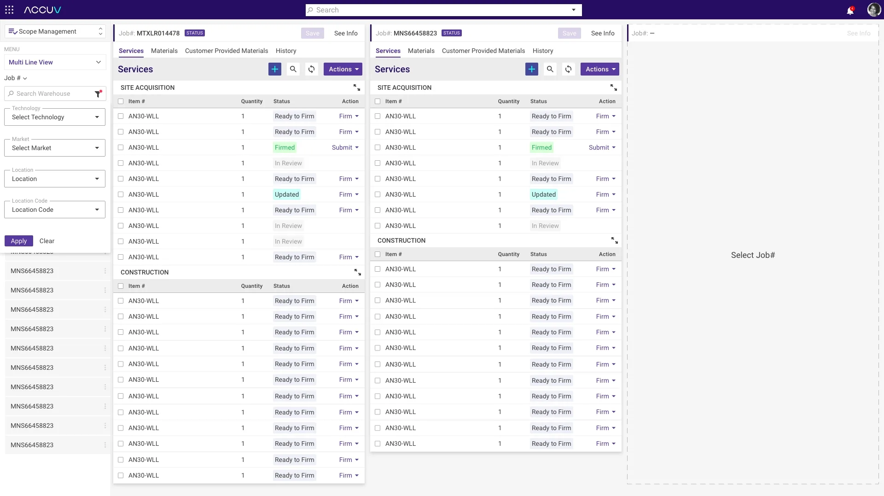The width and height of the screenshot is (884, 496).
Task: Click the search icon in MTXLR014478 Services
Action: click(x=293, y=69)
